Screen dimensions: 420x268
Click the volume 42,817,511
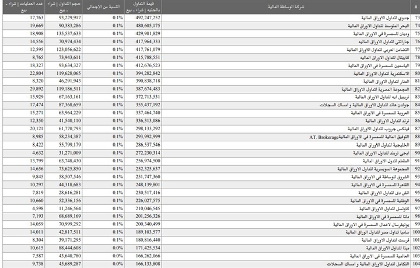tap(69, 232)
